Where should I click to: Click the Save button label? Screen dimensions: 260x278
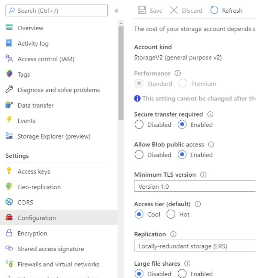pyautogui.click(x=156, y=11)
